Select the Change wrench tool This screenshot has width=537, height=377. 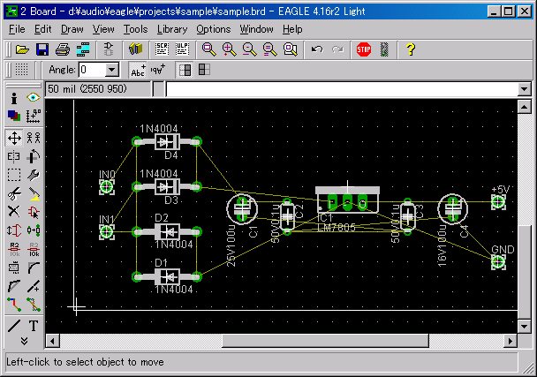pyautogui.click(x=34, y=175)
